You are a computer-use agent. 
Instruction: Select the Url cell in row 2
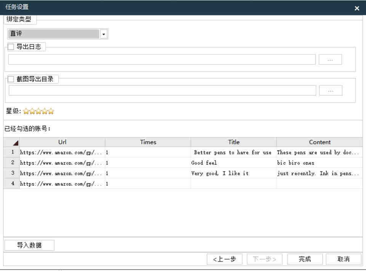pyautogui.click(x=62, y=163)
